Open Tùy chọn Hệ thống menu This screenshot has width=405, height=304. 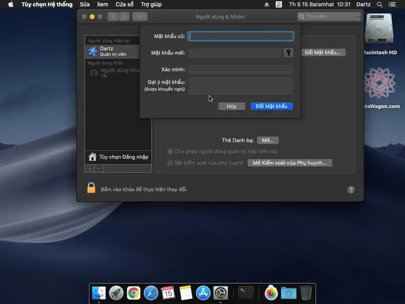point(47,4)
